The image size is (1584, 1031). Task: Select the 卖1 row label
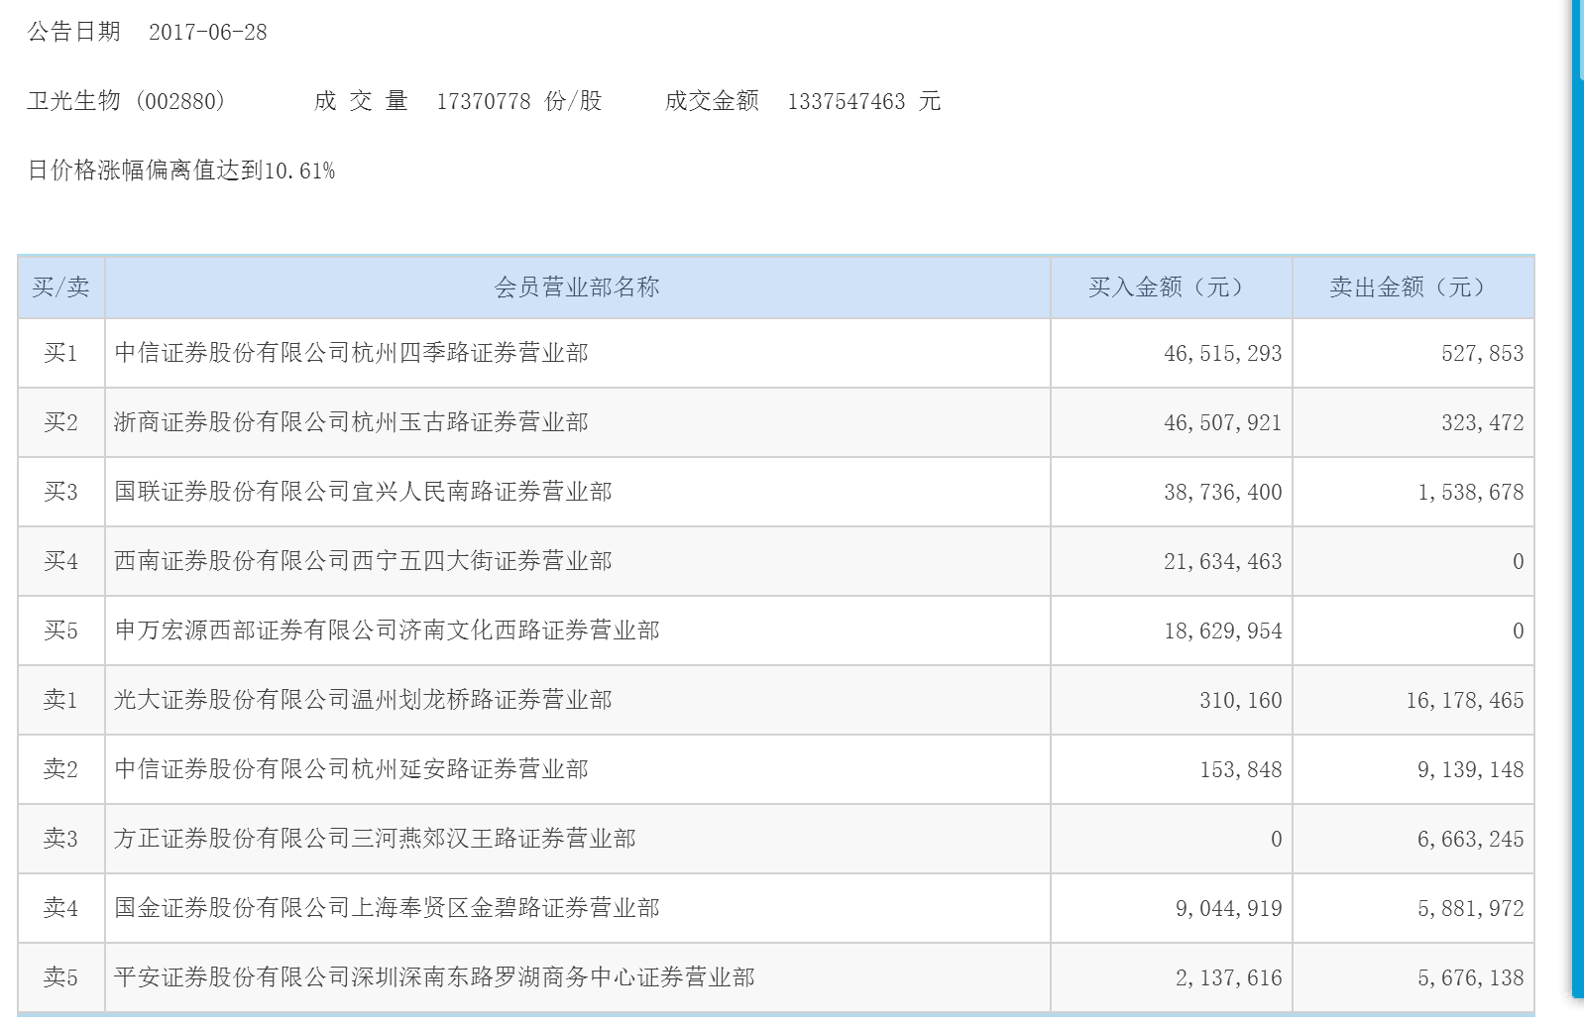61,700
